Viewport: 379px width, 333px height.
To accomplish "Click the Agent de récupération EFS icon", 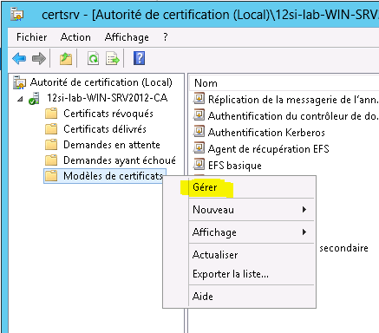I will [x=199, y=147].
